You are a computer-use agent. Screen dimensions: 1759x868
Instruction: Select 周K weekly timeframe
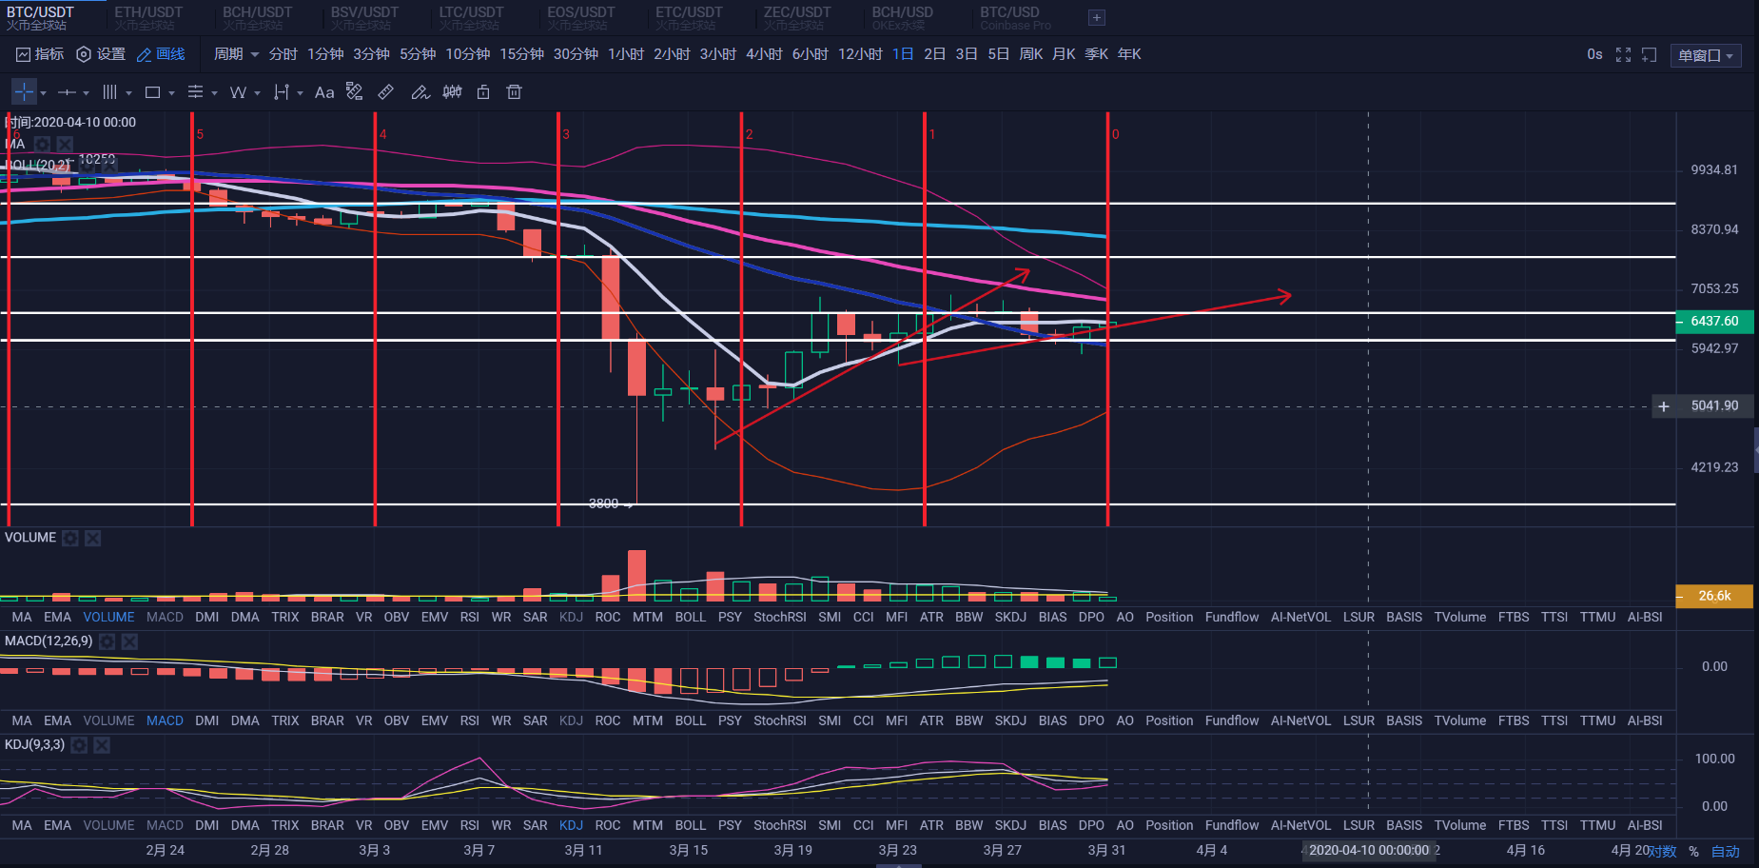[x=1031, y=54]
